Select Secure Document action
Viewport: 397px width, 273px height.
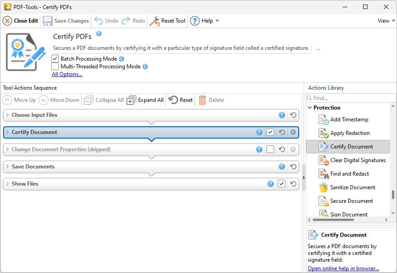[348, 201]
